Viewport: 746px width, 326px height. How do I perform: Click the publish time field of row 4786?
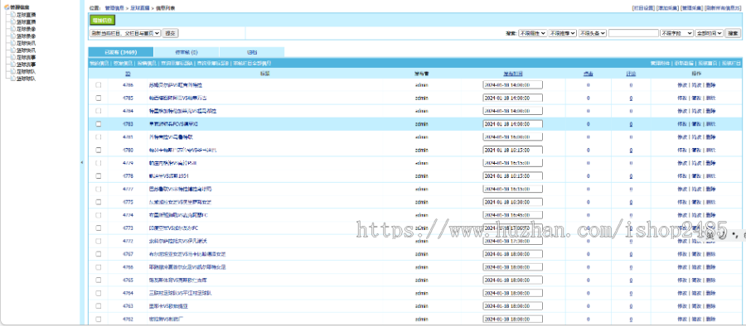click(x=512, y=85)
